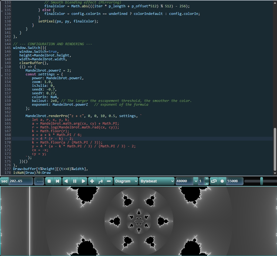Stop playback with the square stop button
Viewport: 277px width, 256px height.
[49, 181]
